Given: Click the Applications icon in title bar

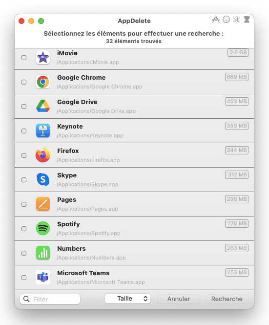Looking at the screenshot, I should [216, 20].
